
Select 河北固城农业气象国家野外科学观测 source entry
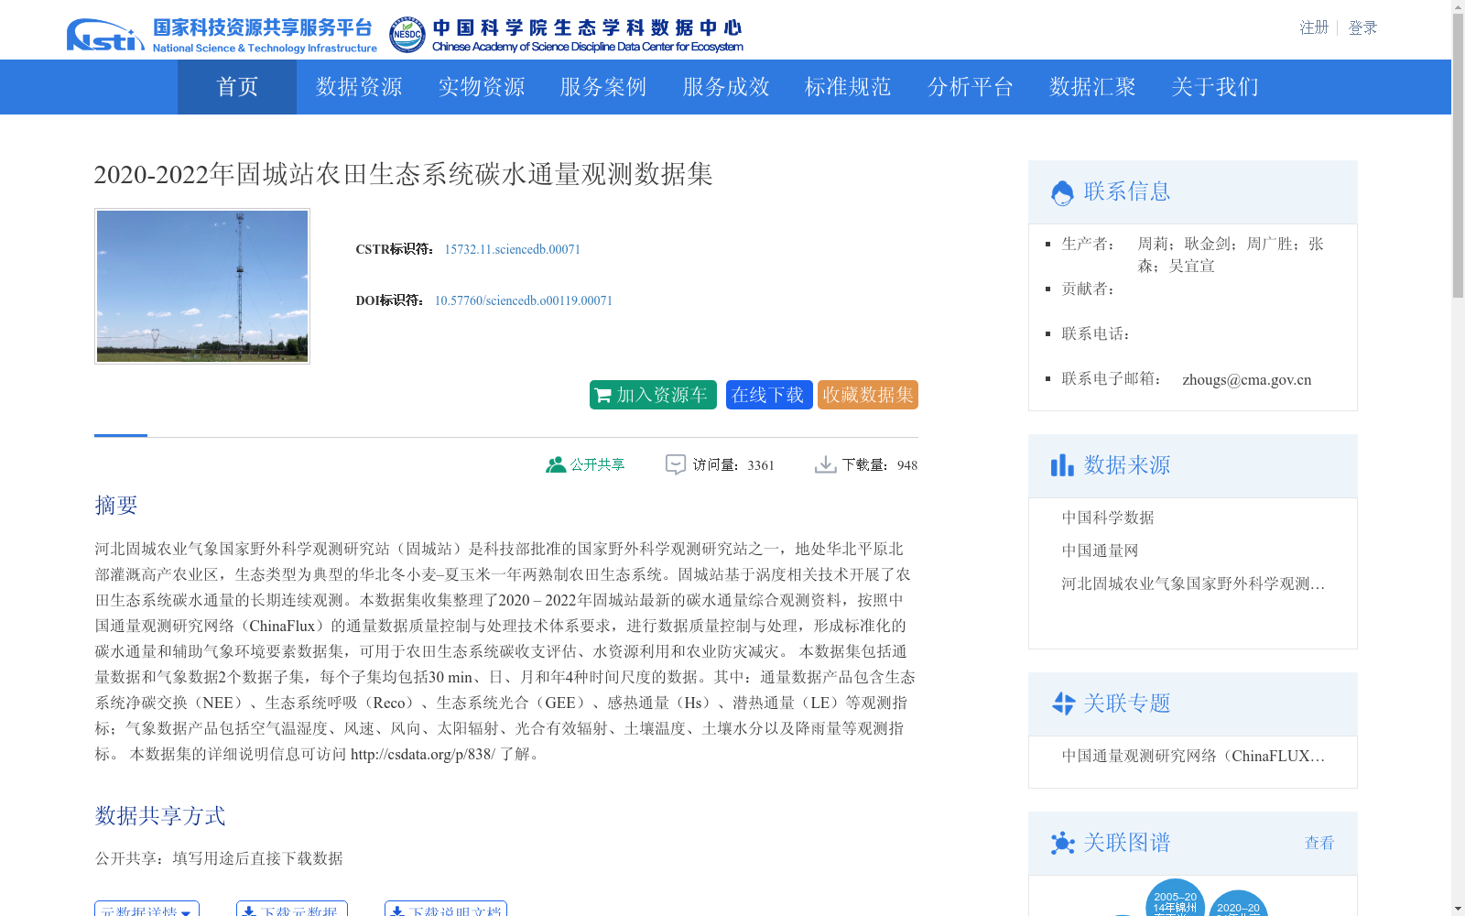(x=1193, y=583)
